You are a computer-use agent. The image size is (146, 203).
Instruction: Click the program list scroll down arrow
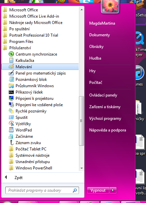tap(82, 168)
